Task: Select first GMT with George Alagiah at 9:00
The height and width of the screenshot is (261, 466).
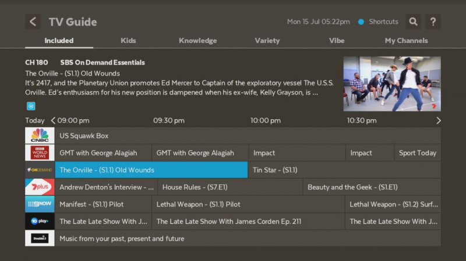Action: 103,153
